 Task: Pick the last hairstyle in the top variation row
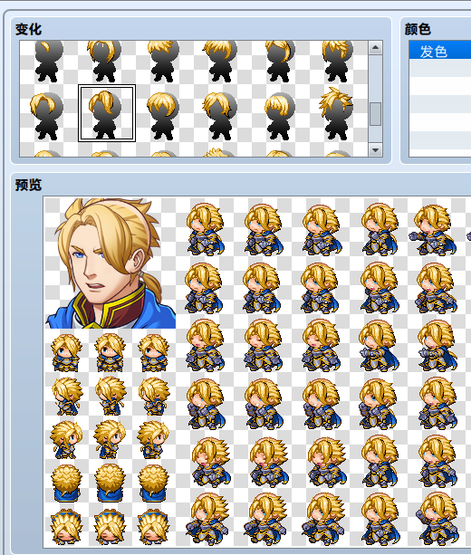tap(339, 62)
